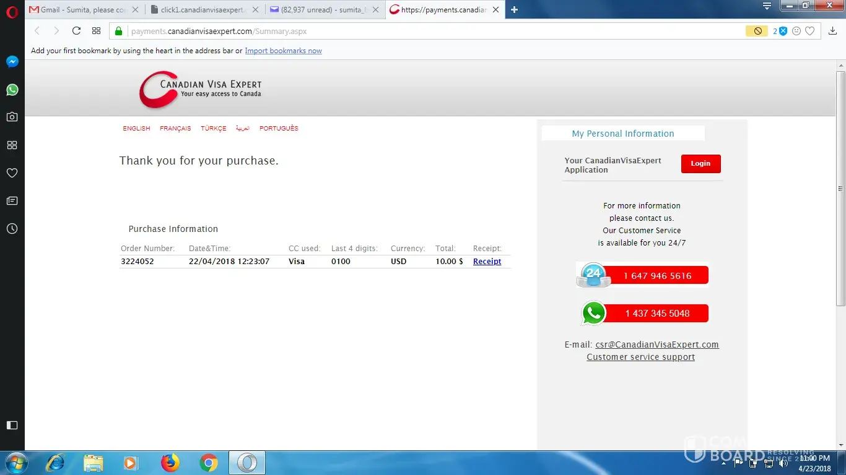The height and width of the screenshot is (475, 846).
Task: Open the Opera menu logo
Action: click(x=12, y=12)
